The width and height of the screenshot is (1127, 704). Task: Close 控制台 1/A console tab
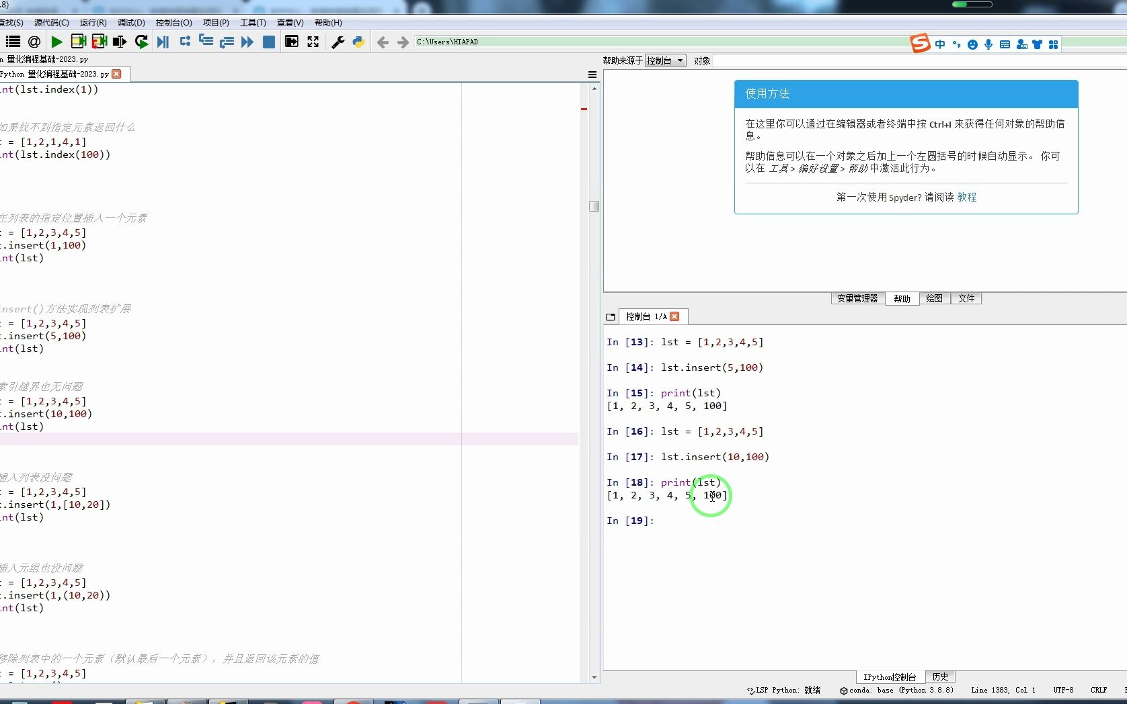[674, 316]
